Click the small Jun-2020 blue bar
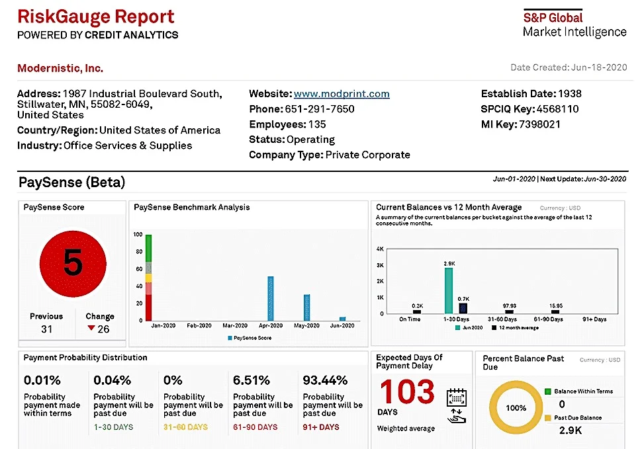The width and height of the screenshot is (644, 449). [x=343, y=319]
